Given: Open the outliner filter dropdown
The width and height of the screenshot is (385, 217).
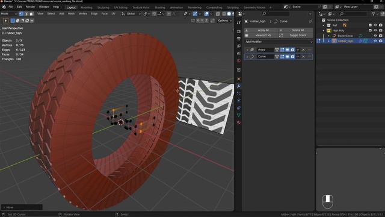Looking at the screenshot, I should click(375, 14).
